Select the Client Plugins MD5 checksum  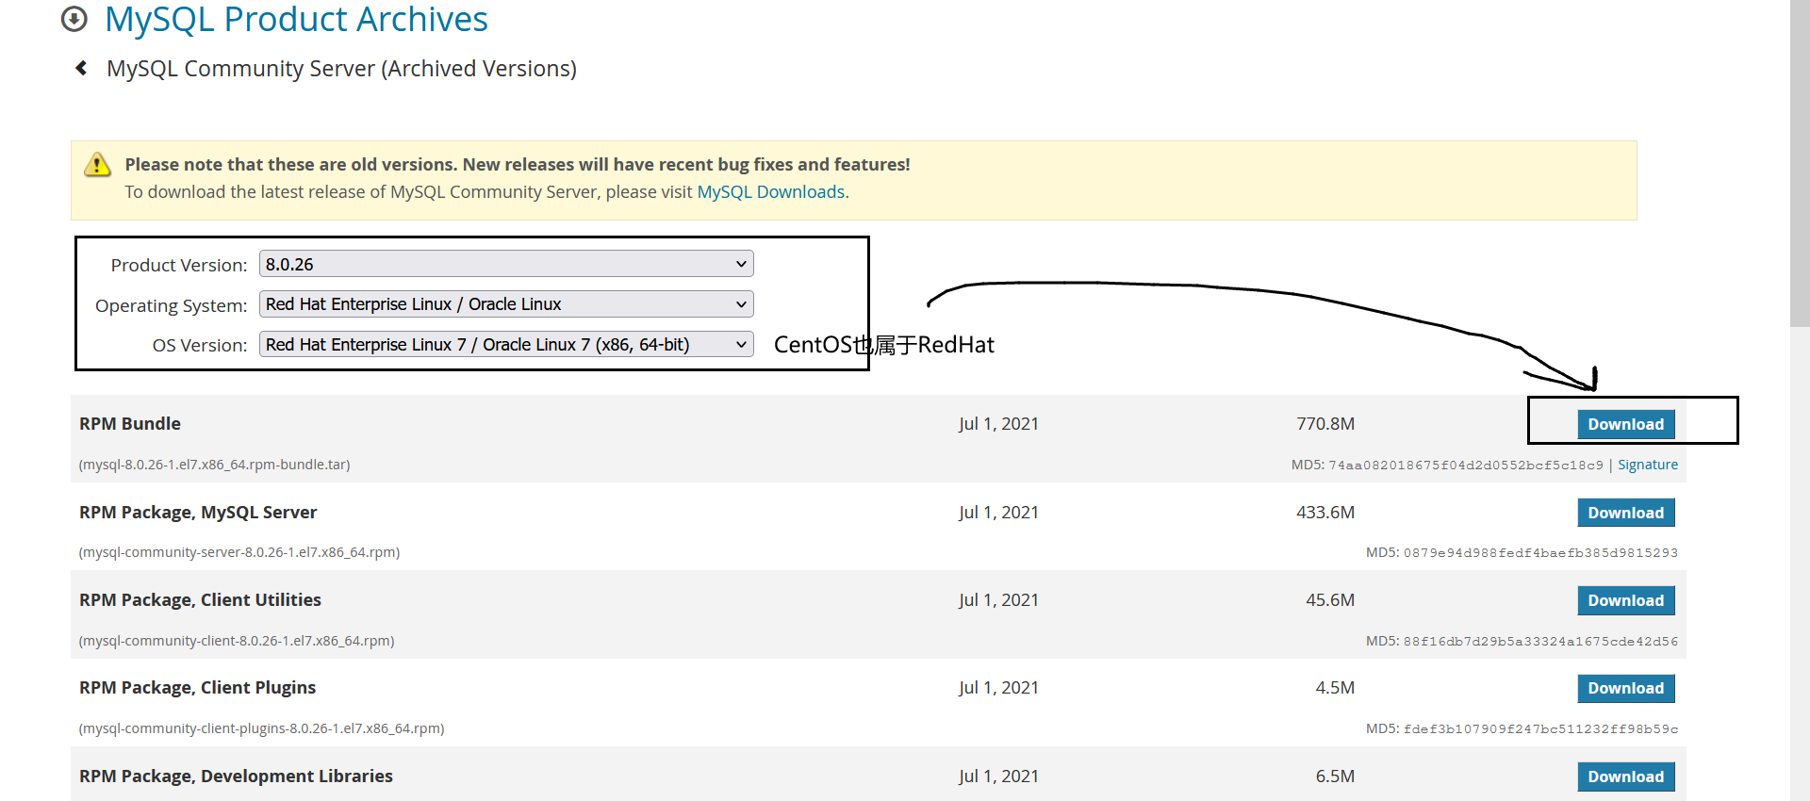1540,729
